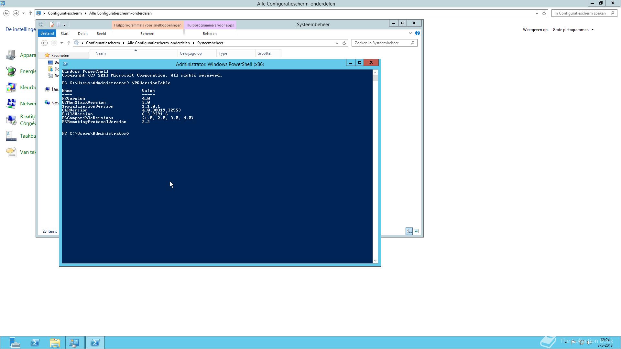Image resolution: width=621 pixels, height=349 pixels.
Task: Go back in the main Control Panel window
Action: [x=6, y=13]
